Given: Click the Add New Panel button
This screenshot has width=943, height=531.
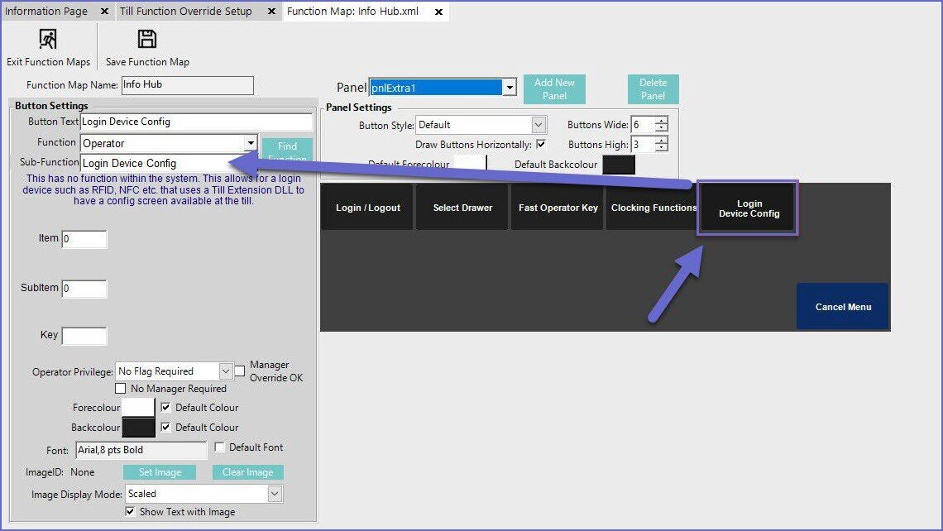Looking at the screenshot, I should [x=554, y=88].
